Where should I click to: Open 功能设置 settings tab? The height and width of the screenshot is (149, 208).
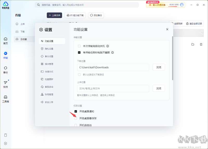(52, 41)
